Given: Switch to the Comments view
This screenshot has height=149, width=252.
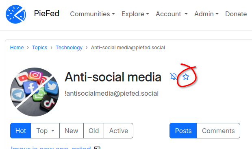Looking at the screenshot, I should tap(218, 131).
